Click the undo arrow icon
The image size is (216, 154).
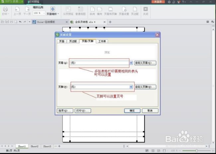pyautogui.click(x=20, y=22)
